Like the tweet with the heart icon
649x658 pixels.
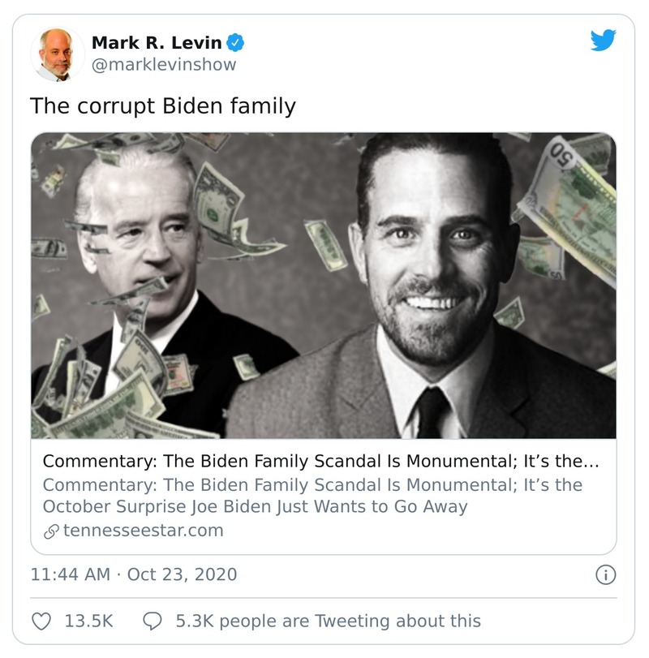41,621
